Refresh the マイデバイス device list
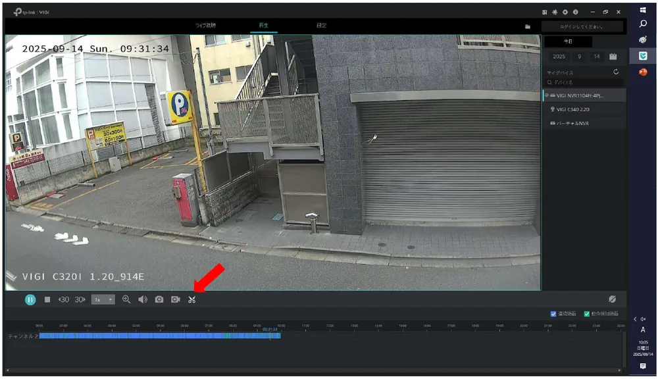 pos(616,72)
